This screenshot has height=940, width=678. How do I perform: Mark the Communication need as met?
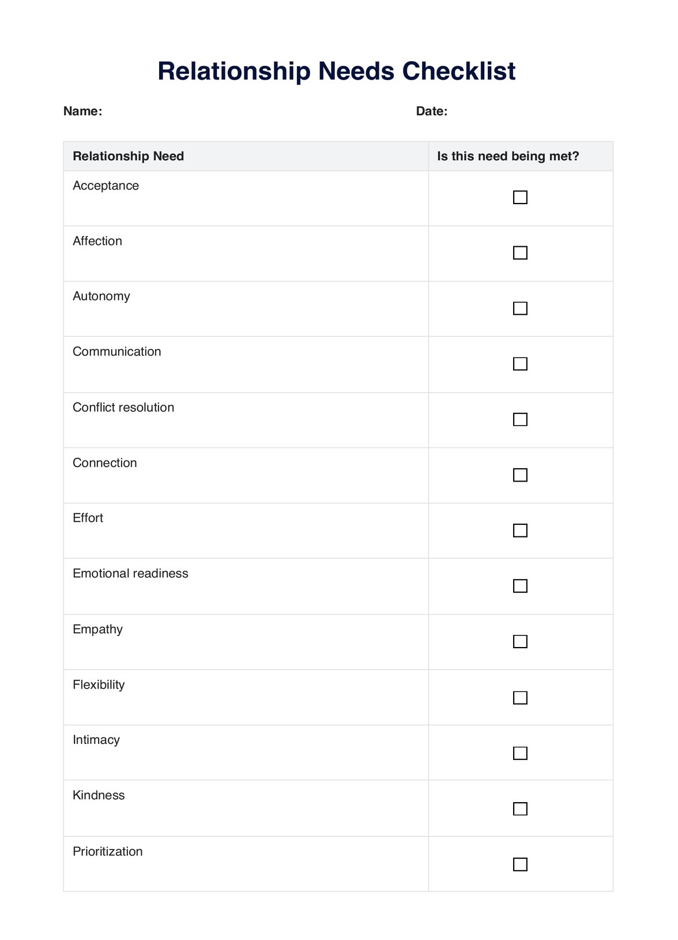(520, 364)
